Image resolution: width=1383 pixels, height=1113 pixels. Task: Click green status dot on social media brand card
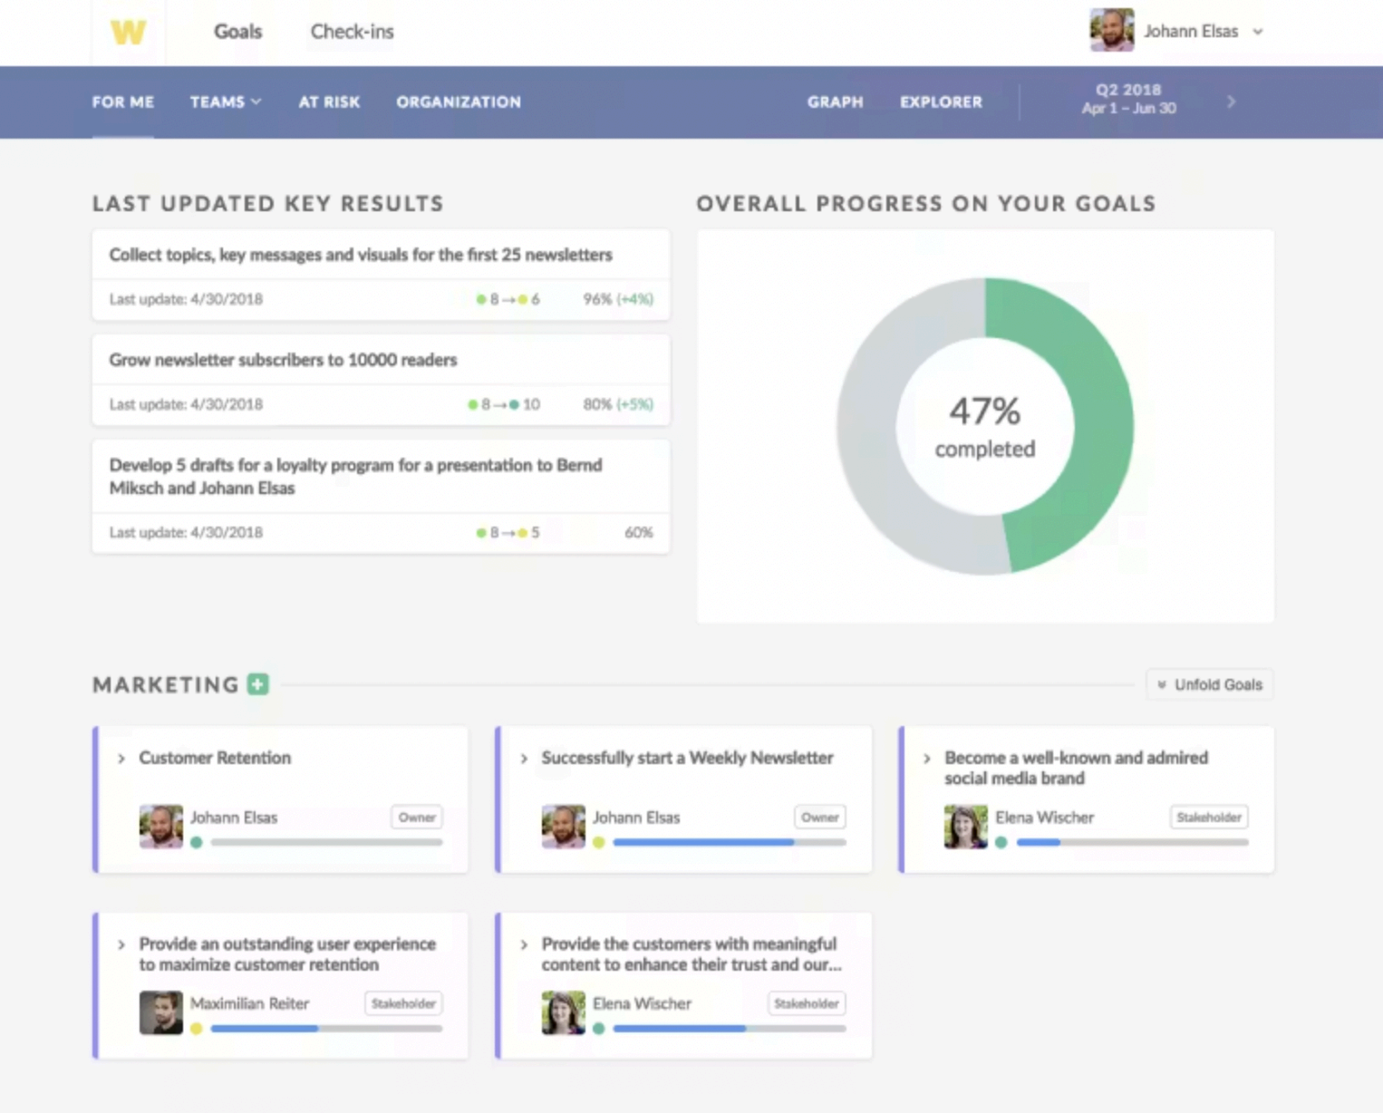tap(1001, 842)
